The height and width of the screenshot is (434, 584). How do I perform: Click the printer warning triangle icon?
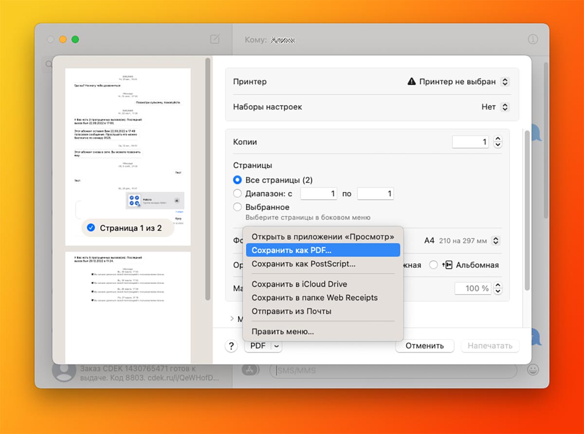(x=411, y=82)
